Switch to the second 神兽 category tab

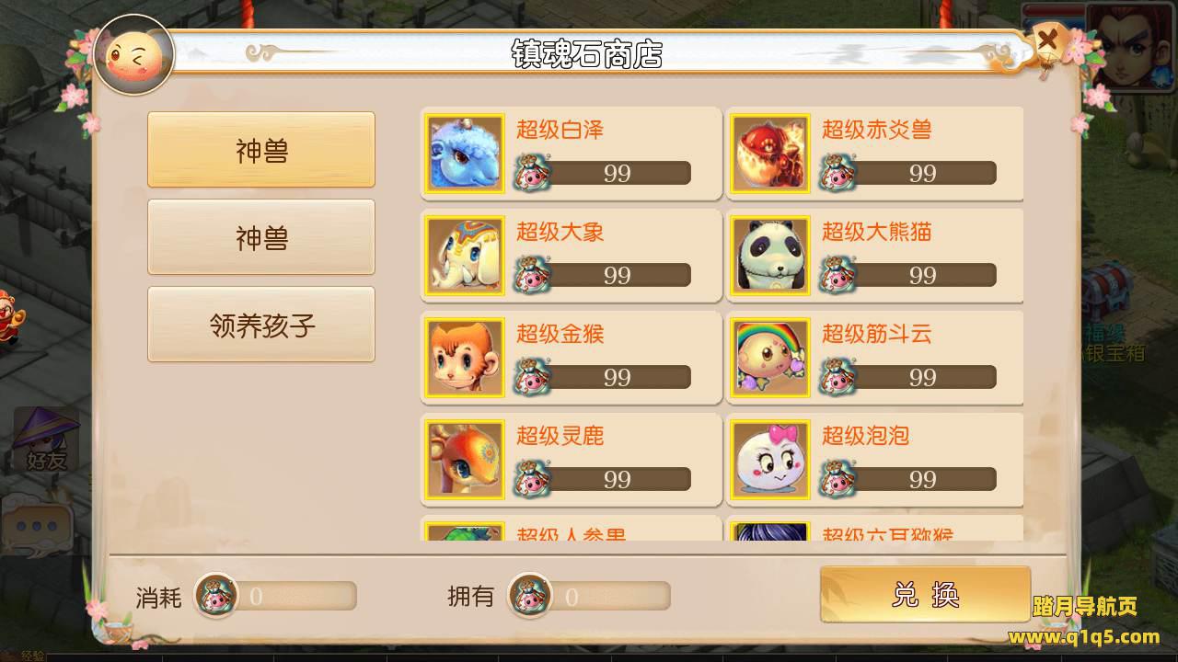point(261,237)
